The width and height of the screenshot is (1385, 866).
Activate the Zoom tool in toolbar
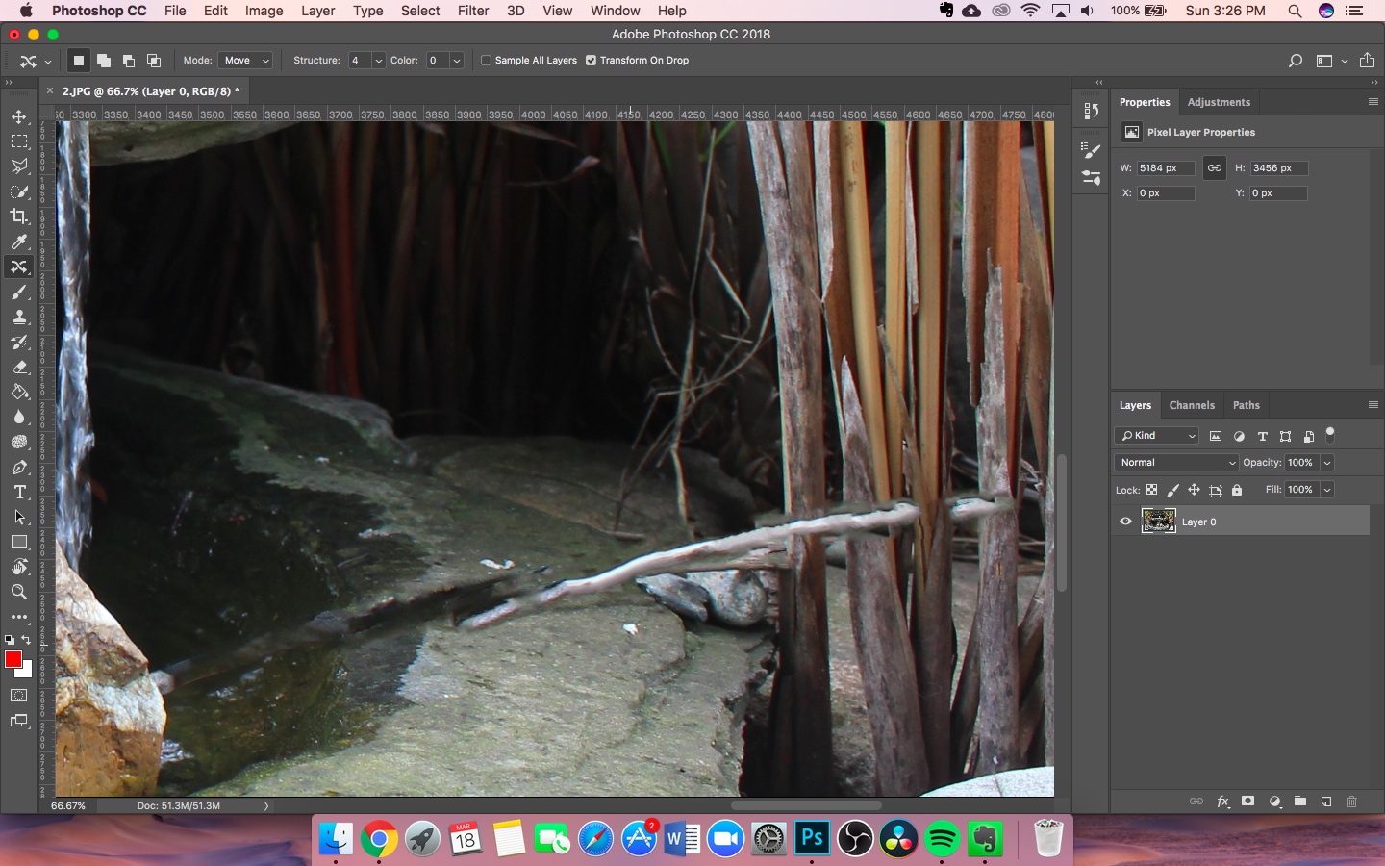(19, 592)
